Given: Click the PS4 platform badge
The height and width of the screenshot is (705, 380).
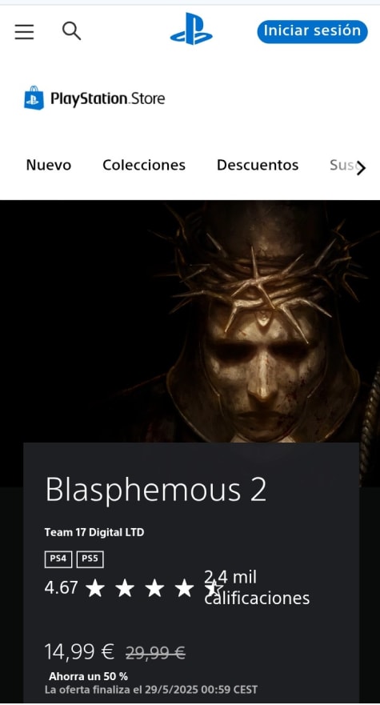Looking at the screenshot, I should coord(58,559).
